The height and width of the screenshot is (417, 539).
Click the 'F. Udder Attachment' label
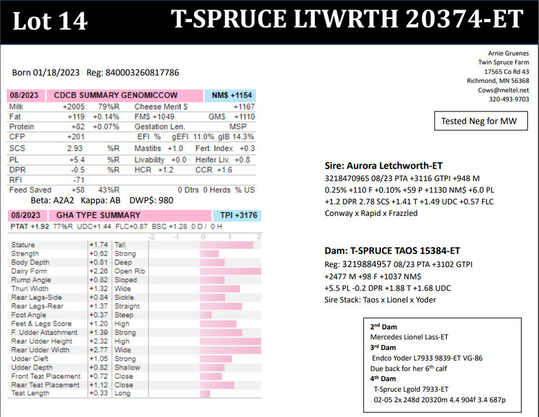tap(44, 332)
